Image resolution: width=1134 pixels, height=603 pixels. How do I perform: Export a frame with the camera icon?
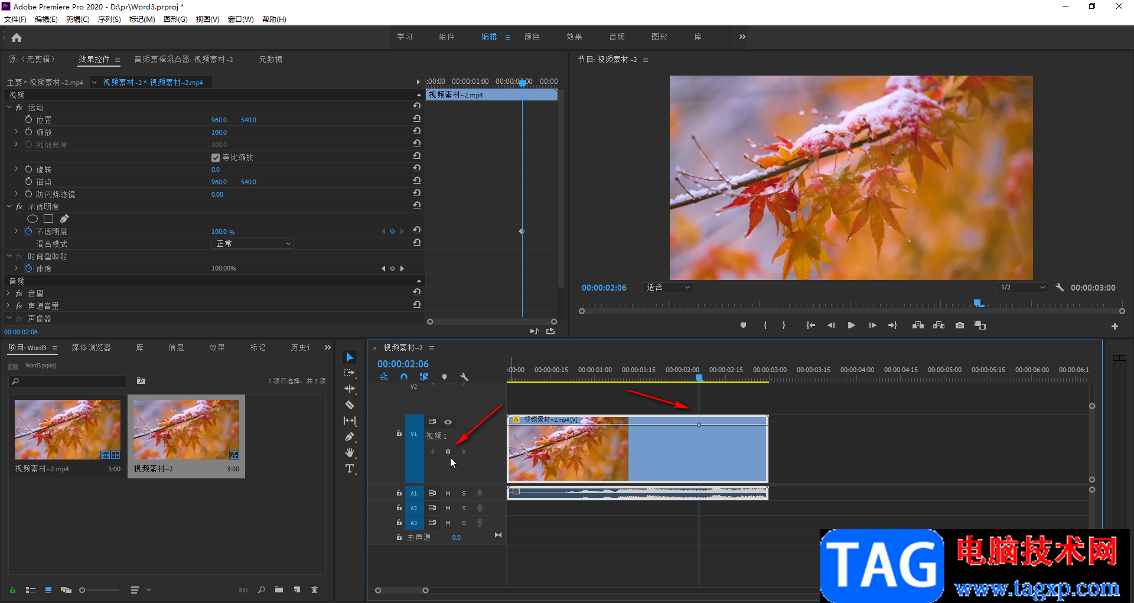point(960,325)
